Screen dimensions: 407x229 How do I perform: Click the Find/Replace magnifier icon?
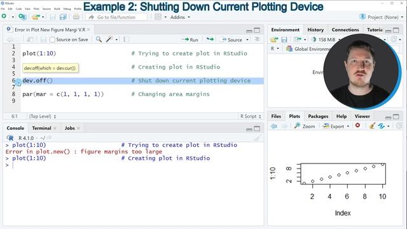tap(99, 39)
